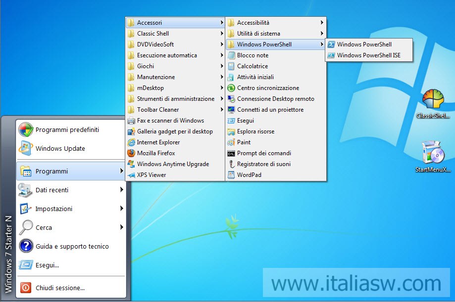Choose Connetti ad un proiettore
Screen dimensions: 455x302
coord(275,110)
